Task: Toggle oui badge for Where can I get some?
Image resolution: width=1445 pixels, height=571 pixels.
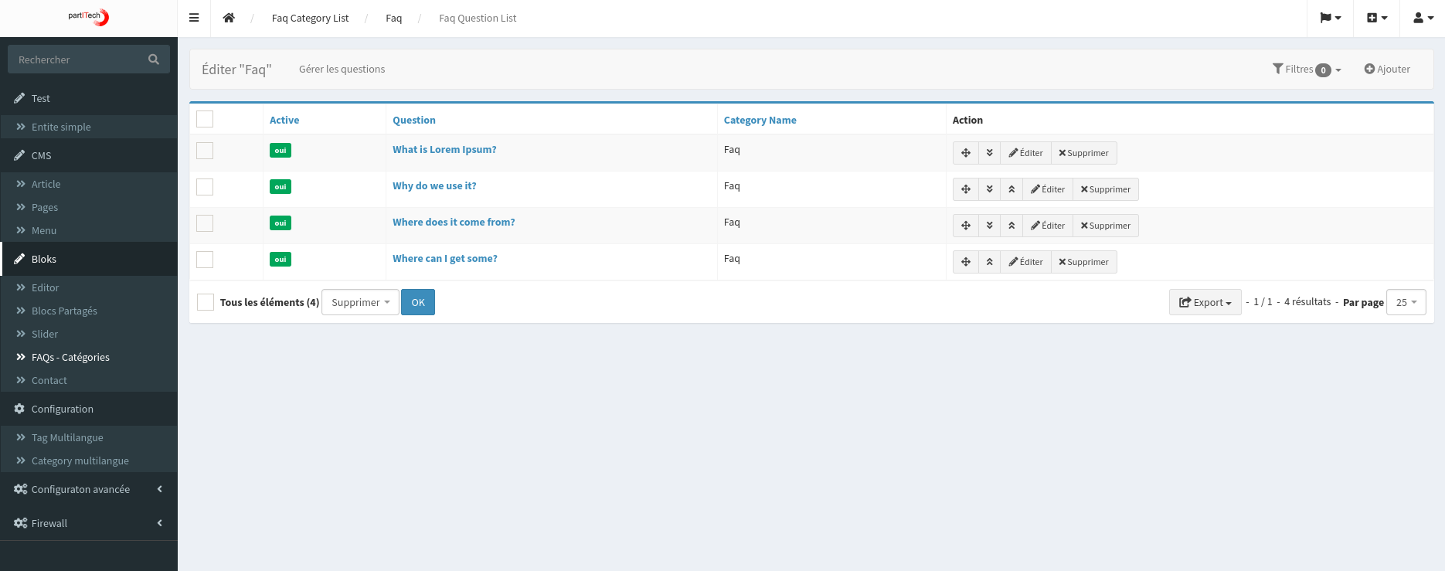Action: (280, 260)
